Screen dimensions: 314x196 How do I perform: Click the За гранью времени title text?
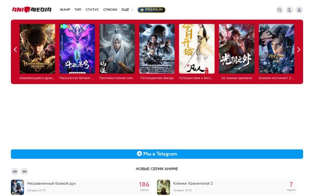tap(236, 78)
